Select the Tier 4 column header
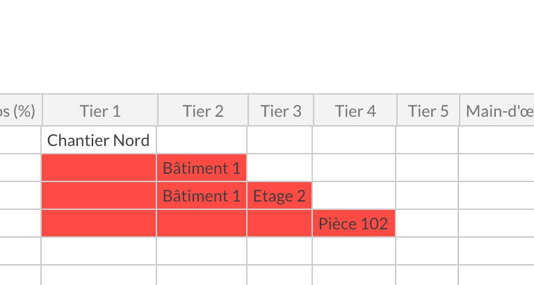 tap(355, 110)
